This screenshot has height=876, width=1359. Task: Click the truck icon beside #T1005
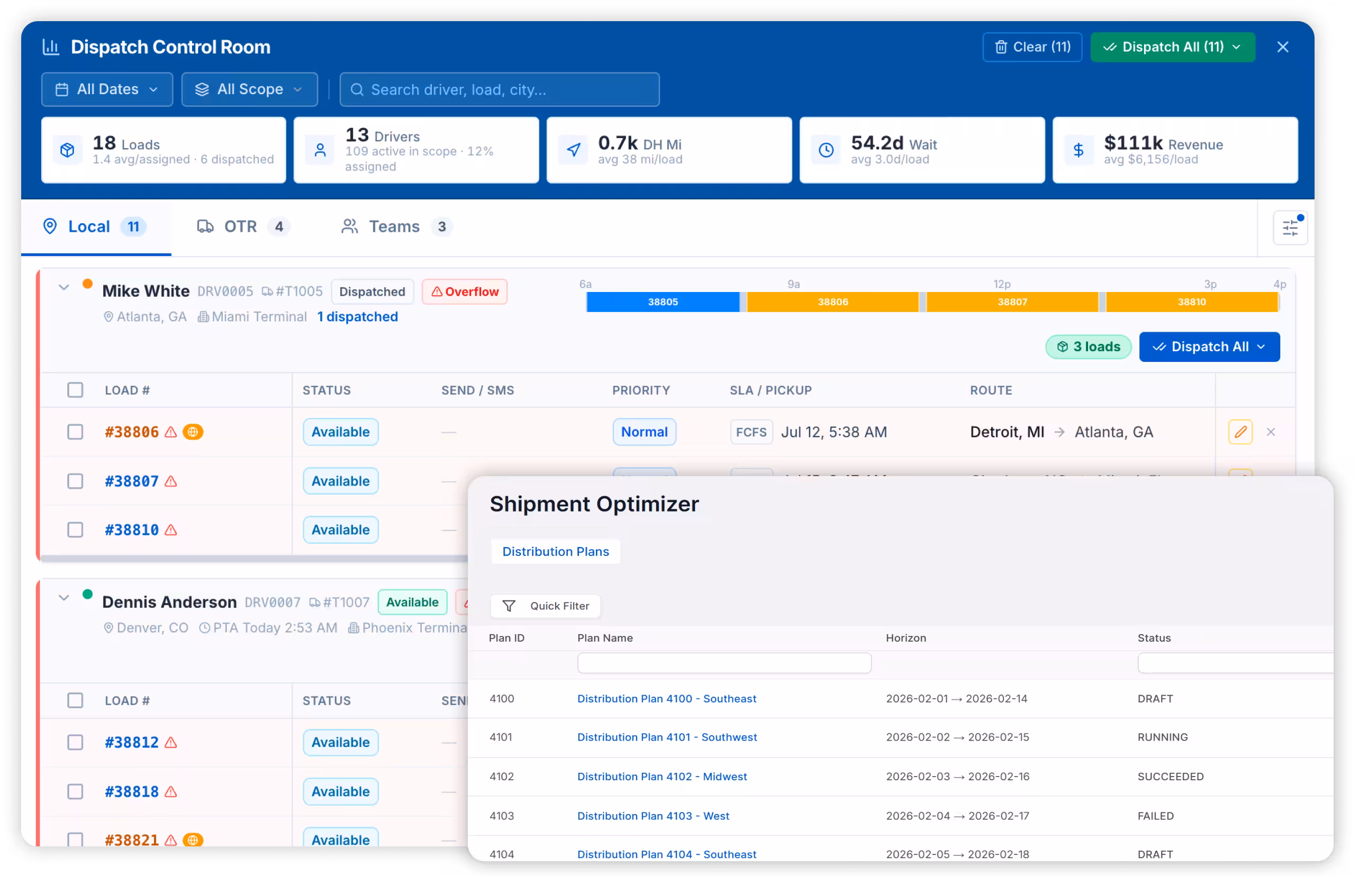point(267,292)
